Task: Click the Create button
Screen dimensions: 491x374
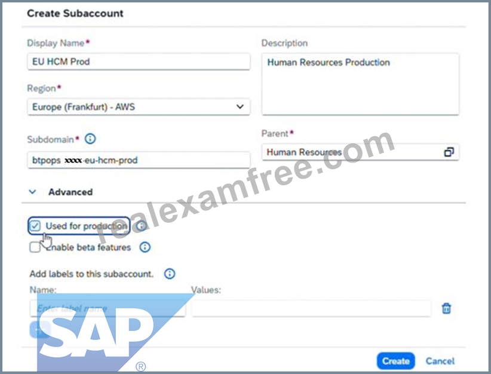Action: (396, 361)
